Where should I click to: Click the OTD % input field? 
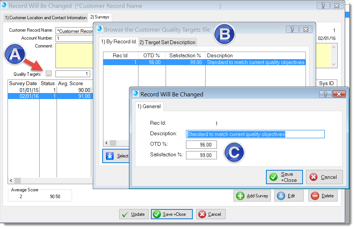pos(201,145)
